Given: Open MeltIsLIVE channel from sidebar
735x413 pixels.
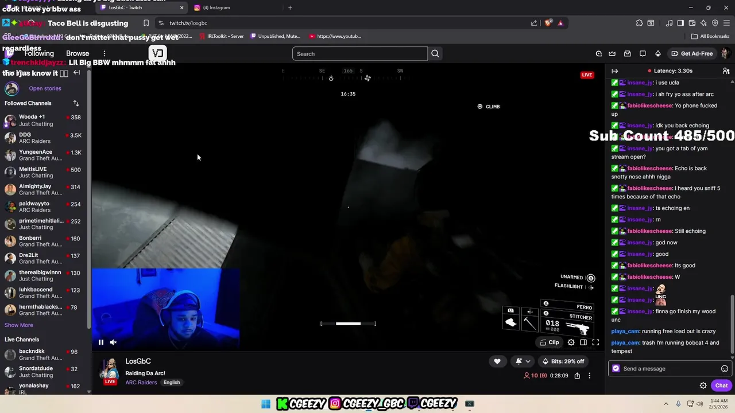Looking at the screenshot, I should click(44, 172).
